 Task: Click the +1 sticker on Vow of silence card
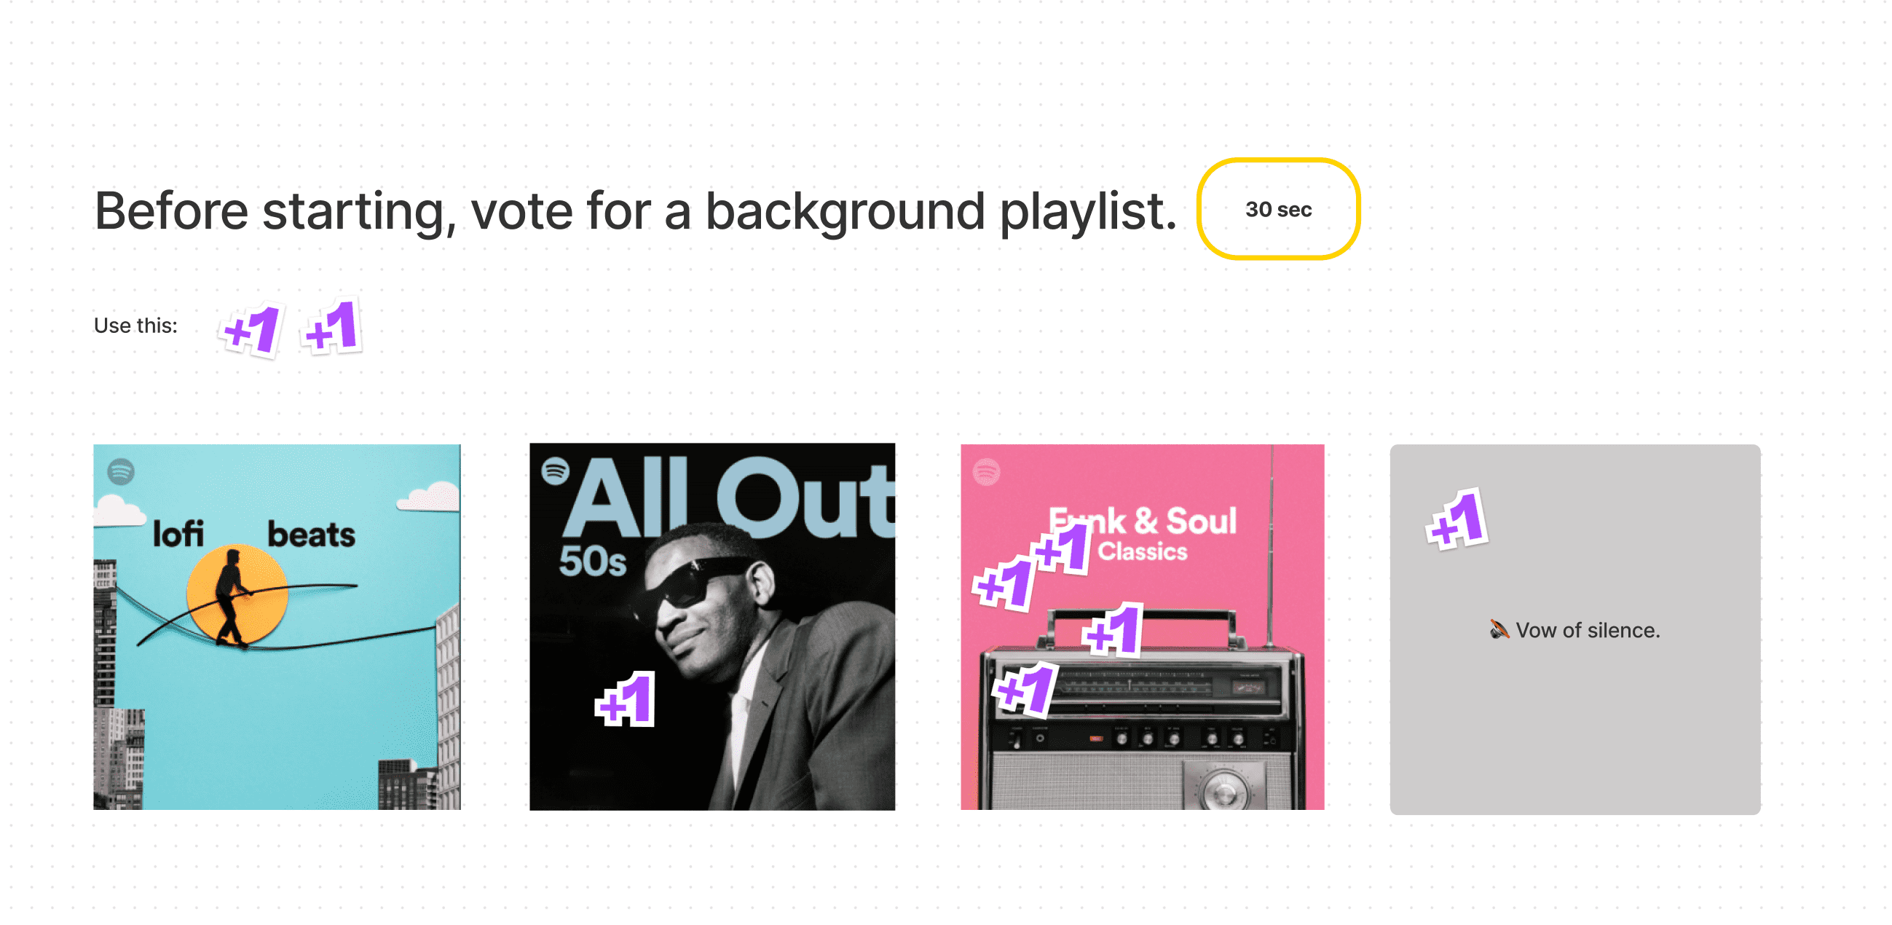coord(1457,520)
